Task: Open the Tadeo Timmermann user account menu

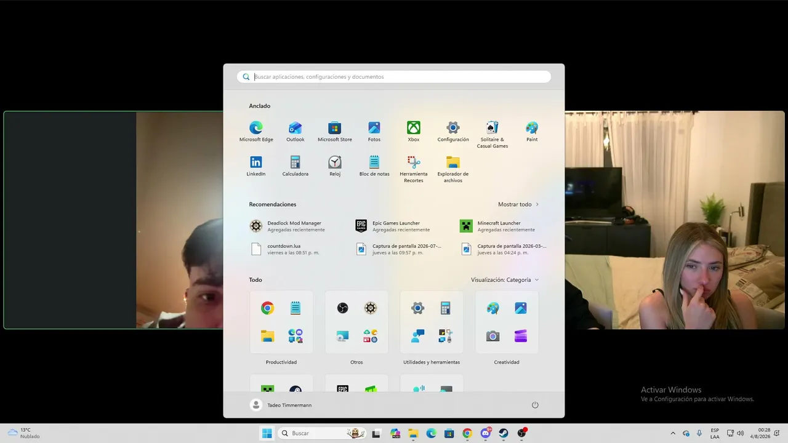Action: click(281, 405)
